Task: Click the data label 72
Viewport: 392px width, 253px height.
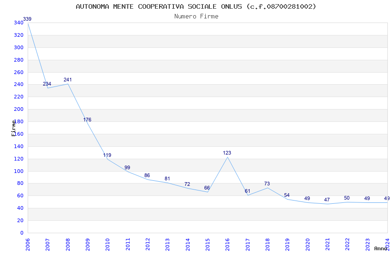Action: click(x=187, y=184)
